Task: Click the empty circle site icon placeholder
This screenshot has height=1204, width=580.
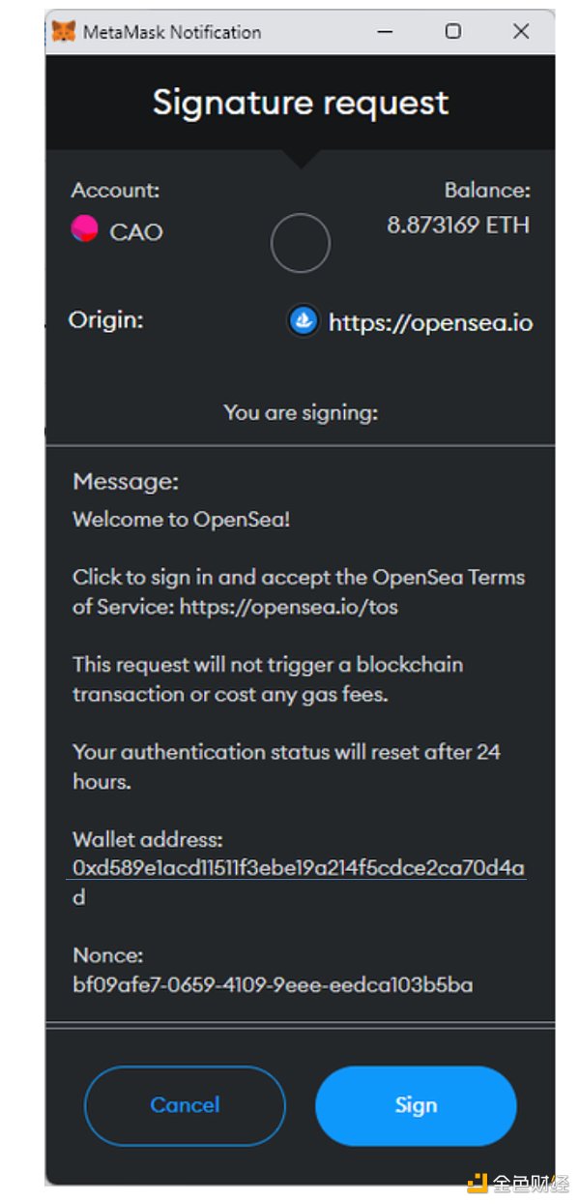Action: [x=301, y=243]
